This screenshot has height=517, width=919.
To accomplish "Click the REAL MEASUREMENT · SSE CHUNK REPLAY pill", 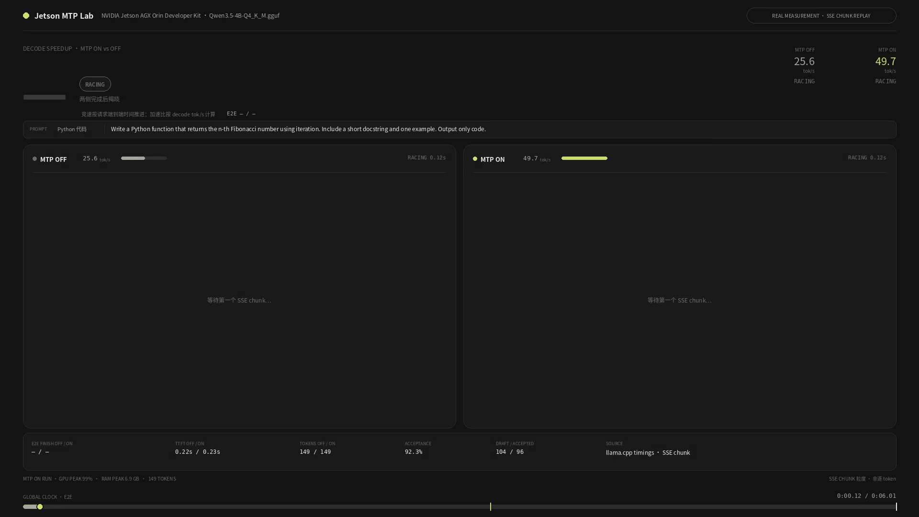I will pyautogui.click(x=821, y=16).
